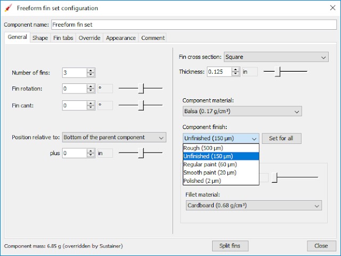Click the Component mass status text
The height and width of the screenshot is (256, 341).
coord(63,246)
